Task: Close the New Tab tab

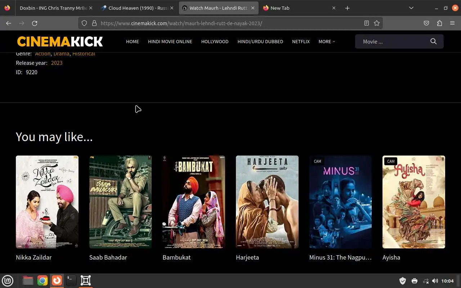Action: (x=334, y=8)
